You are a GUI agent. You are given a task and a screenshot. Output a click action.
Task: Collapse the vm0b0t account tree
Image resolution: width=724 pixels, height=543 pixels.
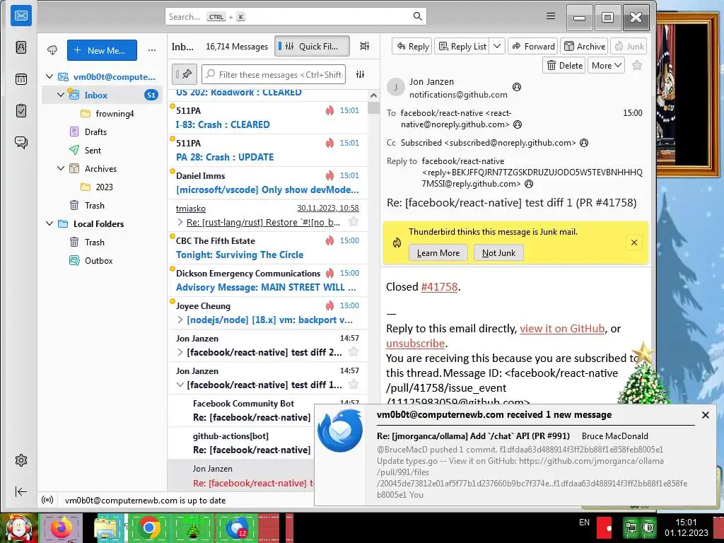click(x=49, y=76)
